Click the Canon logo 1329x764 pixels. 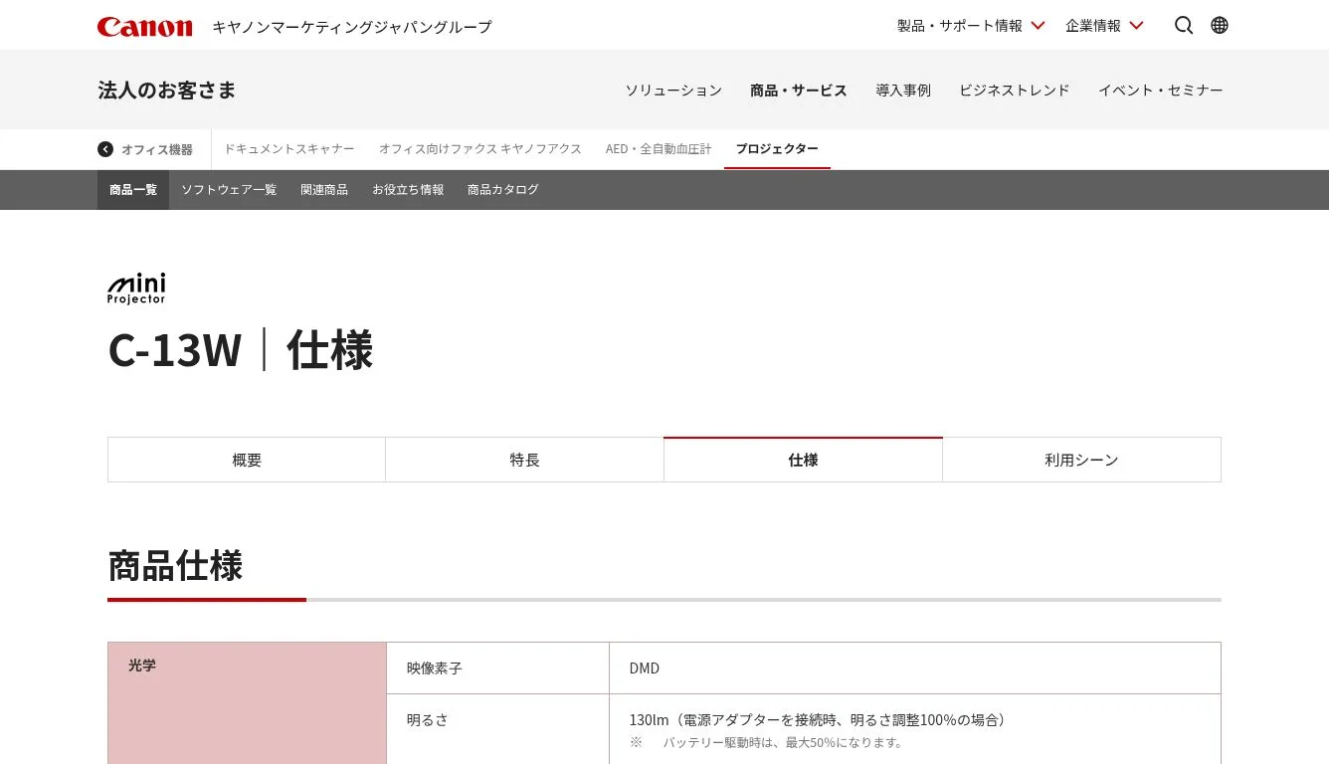click(x=145, y=27)
